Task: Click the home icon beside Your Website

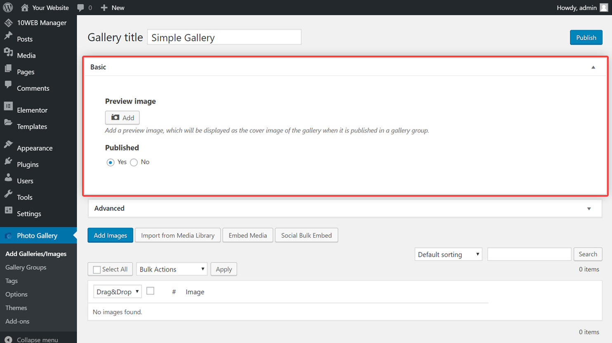Action: coord(25,7)
